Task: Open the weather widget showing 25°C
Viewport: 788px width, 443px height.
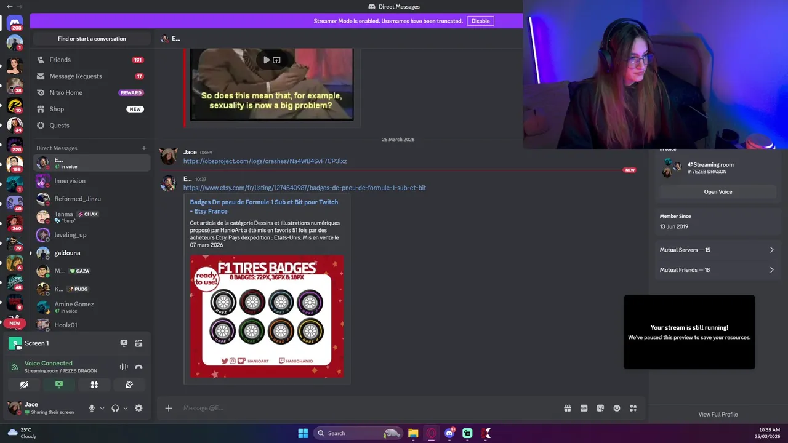Action: 22,433
